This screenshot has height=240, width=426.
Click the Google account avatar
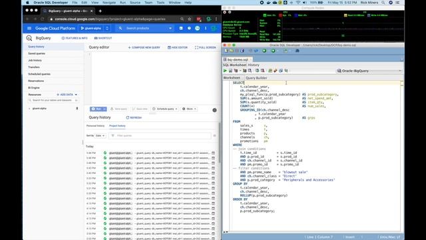point(214,28)
